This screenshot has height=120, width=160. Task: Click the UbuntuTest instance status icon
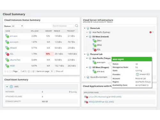point(7,60)
